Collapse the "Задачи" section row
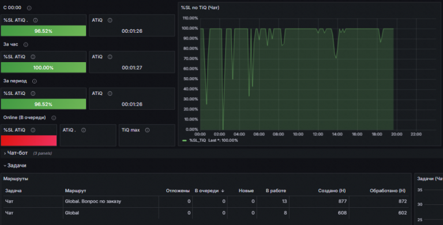Screen dimensions: 443x225 tap(15, 166)
